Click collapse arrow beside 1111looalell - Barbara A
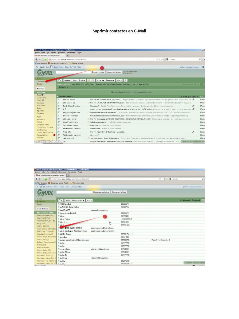The width and height of the screenshot is (239, 319). tap(203, 200)
